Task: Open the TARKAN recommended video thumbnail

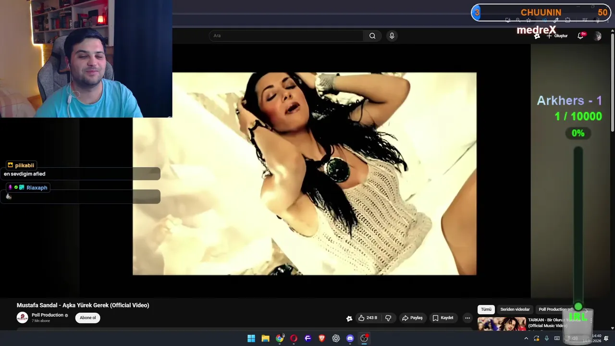Action: pos(502,324)
